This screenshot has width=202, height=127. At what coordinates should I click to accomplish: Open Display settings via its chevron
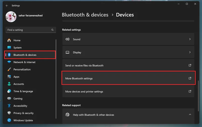click(190, 52)
